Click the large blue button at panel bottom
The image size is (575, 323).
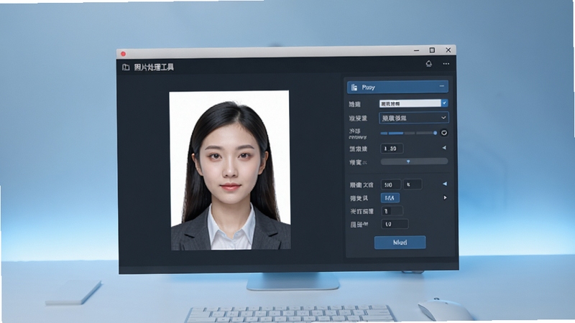point(400,243)
